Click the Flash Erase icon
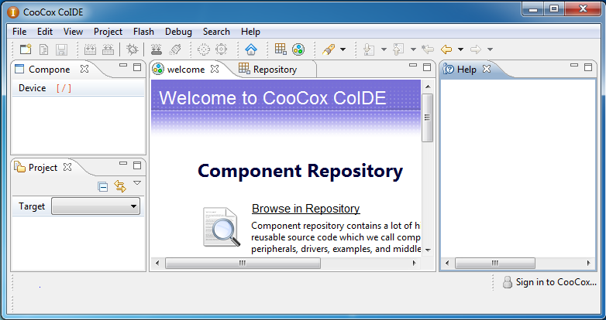The width and height of the screenshot is (606, 320). click(174, 49)
